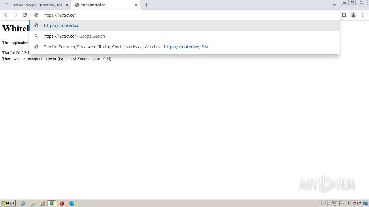Click the forward navigation arrow
The height and width of the screenshot is (207, 369).
tap(16, 15)
